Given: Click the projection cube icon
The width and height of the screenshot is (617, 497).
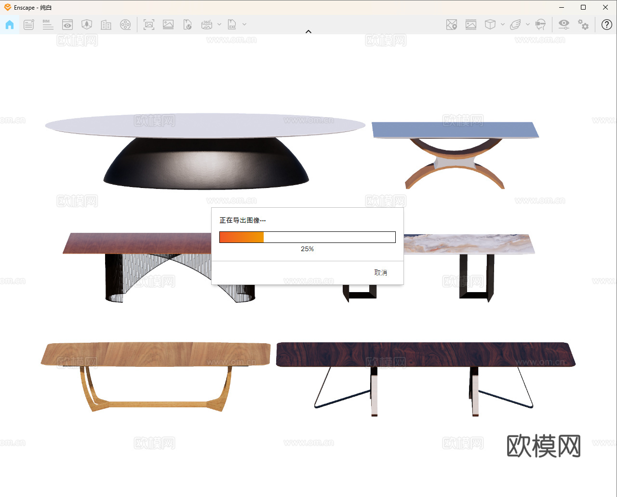Looking at the screenshot, I should point(490,25).
